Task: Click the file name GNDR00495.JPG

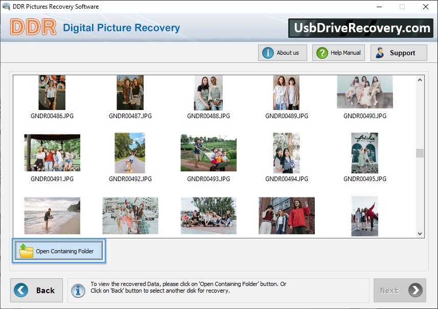Action: 365,179
